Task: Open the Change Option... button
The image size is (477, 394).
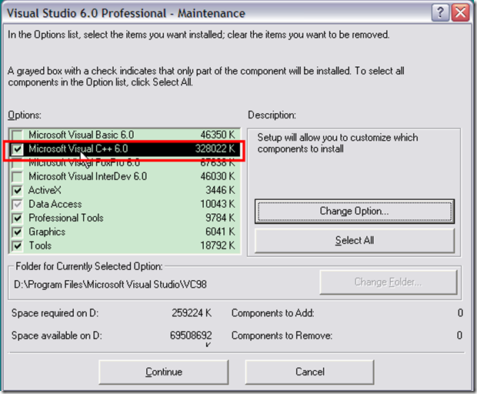Action: coord(355,211)
